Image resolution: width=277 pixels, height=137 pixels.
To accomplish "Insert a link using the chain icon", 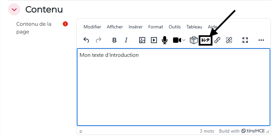I will pyautogui.click(x=217, y=40).
